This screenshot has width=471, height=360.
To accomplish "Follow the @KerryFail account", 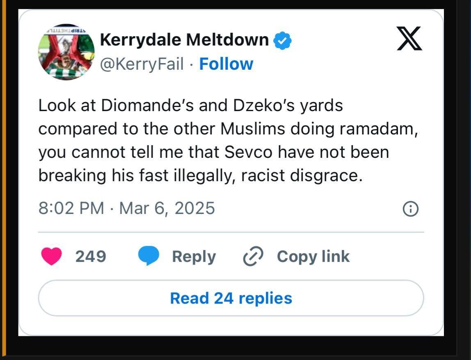I will pyautogui.click(x=226, y=64).
